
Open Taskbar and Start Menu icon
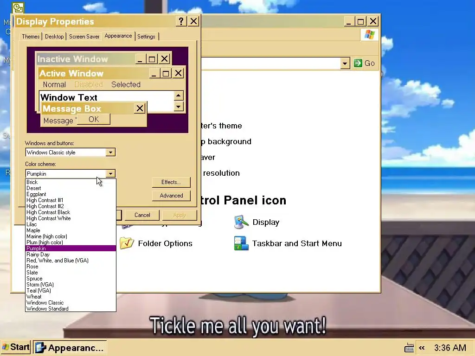(x=288, y=243)
